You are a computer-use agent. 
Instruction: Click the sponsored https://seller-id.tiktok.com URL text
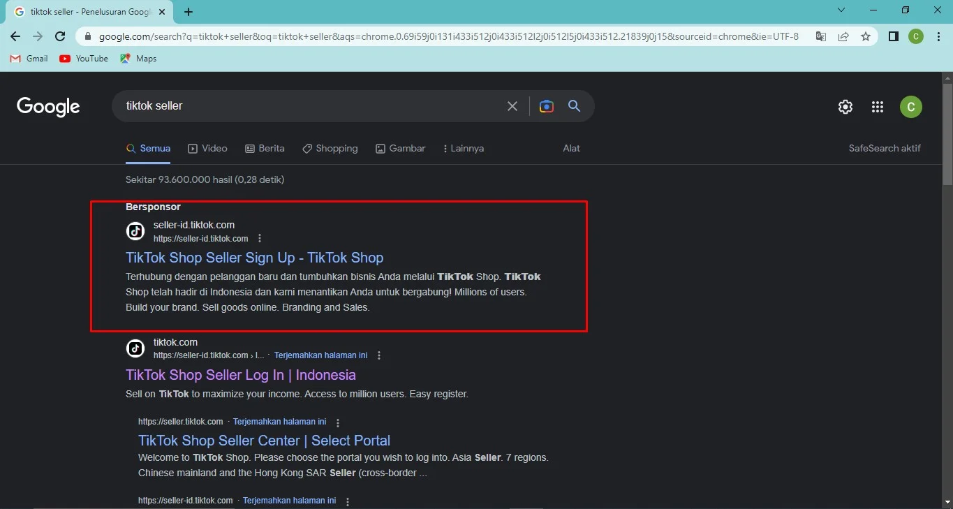(200, 239)
